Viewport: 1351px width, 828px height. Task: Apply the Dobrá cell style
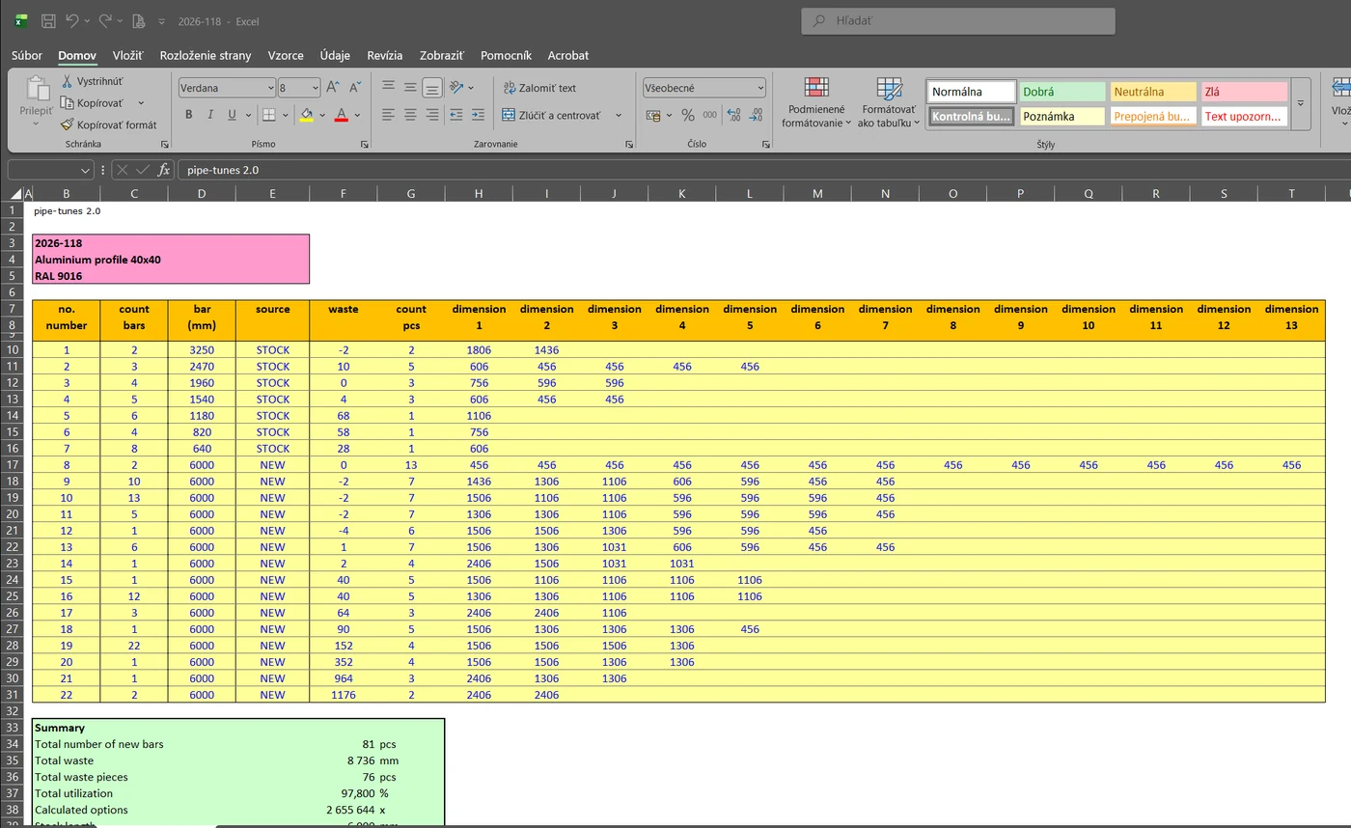[x=1061, y=92]
